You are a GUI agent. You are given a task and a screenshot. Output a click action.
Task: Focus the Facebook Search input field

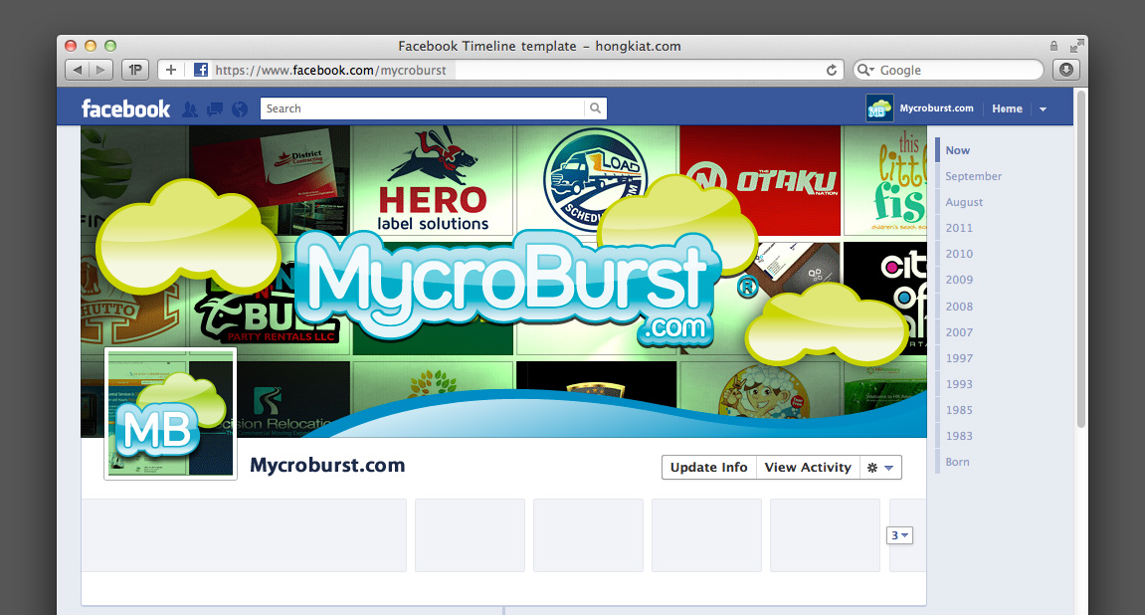click(x=422, y=108)
